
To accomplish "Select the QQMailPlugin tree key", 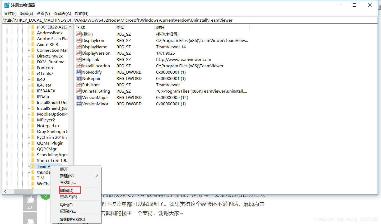I will click(x=50, y=143).
